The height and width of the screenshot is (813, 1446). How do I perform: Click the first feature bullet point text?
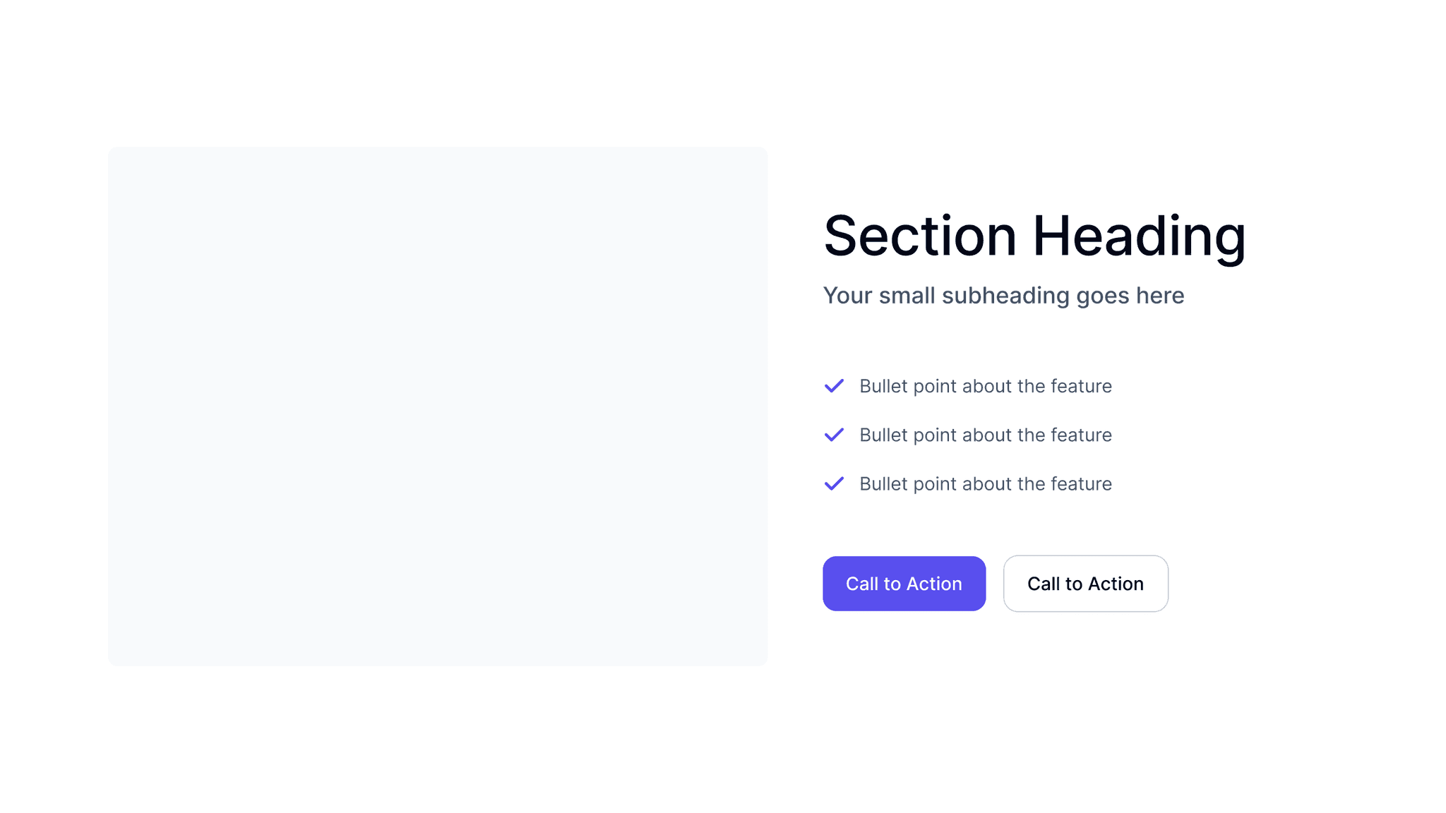(x=985, y=386)
